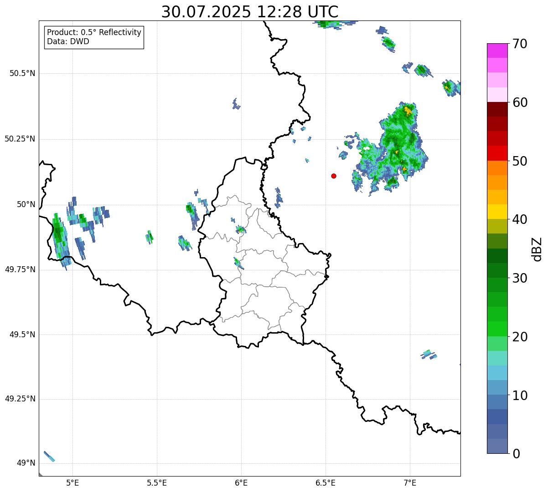The width and height of the screenshot is (548, 492).
Task: Click the 6°E longitude label
Action: click(x=241, y=483)
